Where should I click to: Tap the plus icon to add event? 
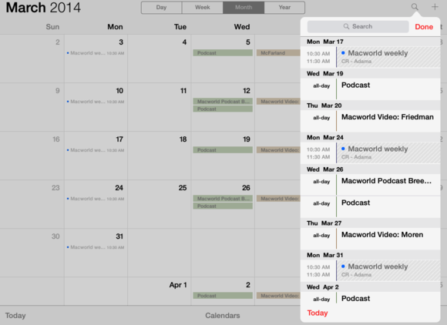[x=435, y=7]
